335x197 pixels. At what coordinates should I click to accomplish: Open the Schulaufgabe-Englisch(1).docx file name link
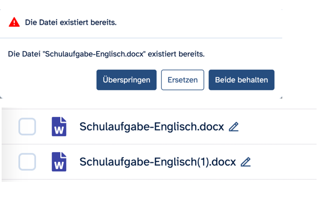tap(158, 162)
